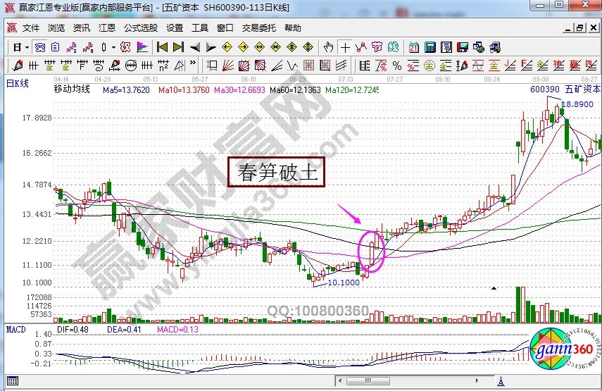Click the red zigzag line tool icon
602x391 pixels.
click(361, 48)
